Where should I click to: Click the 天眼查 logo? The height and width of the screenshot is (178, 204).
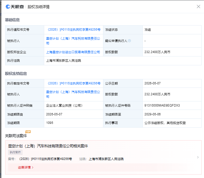pos(15,7)
